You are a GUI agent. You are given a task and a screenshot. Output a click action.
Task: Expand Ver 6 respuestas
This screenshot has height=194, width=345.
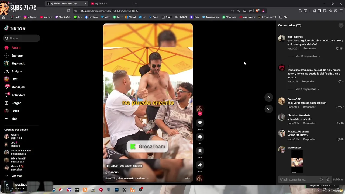point(307,89)
